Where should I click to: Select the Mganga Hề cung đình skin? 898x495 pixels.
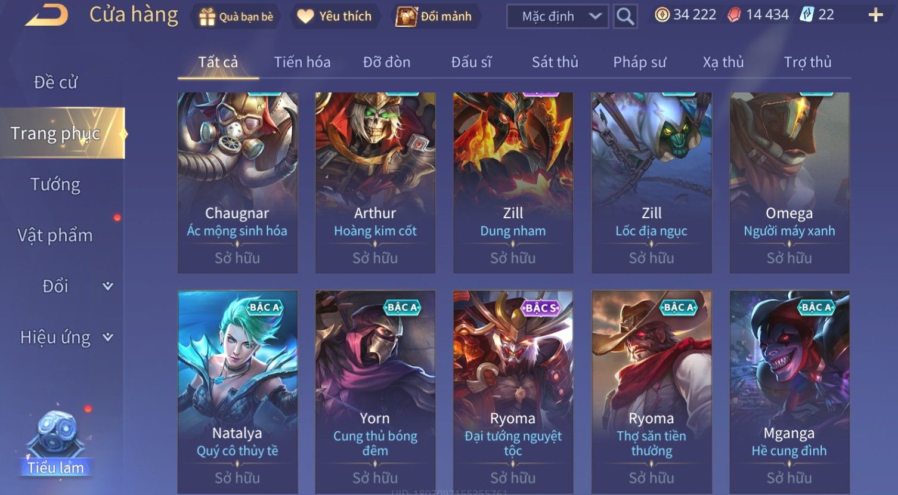click(789, 392)
